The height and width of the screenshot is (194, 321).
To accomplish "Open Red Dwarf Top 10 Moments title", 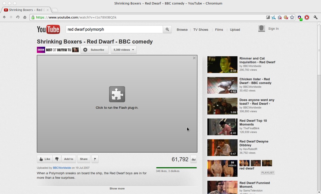I will (x=253, y=122).
